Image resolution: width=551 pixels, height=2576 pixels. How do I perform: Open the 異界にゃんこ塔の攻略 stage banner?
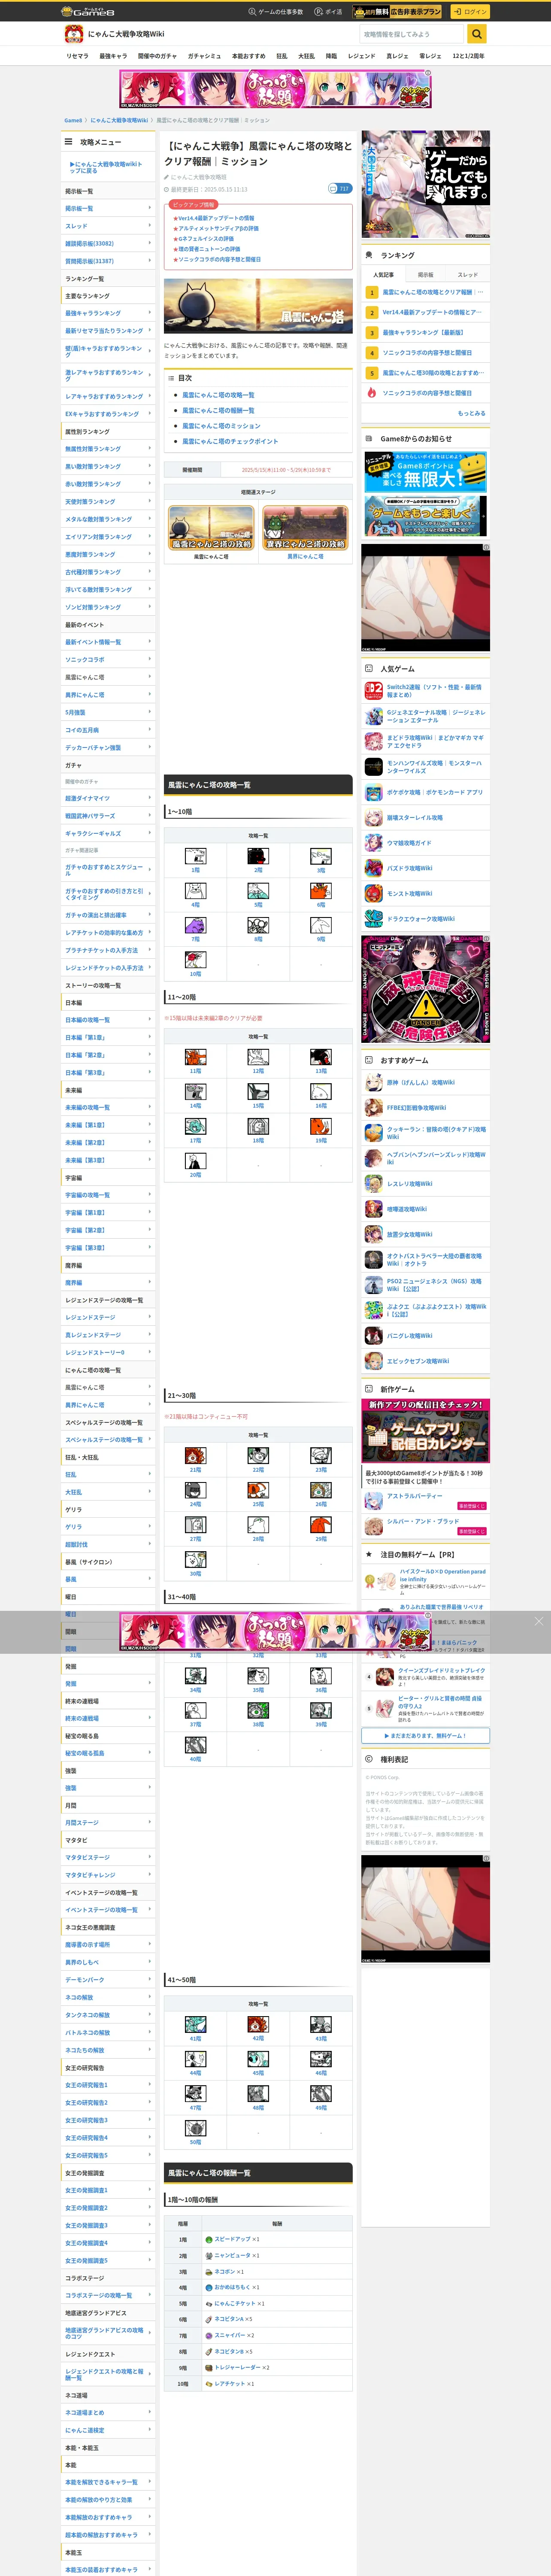(x=306, y=528)
